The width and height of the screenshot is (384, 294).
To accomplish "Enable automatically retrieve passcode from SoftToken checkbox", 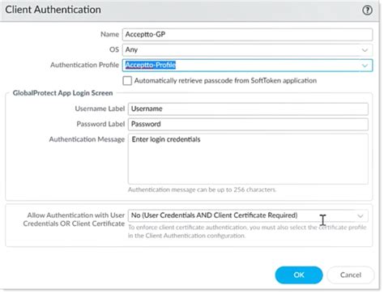I will click(x=127, y=81).
